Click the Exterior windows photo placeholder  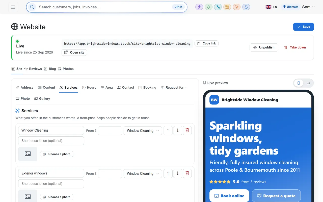pyautogui.click(x=28, y=196)
